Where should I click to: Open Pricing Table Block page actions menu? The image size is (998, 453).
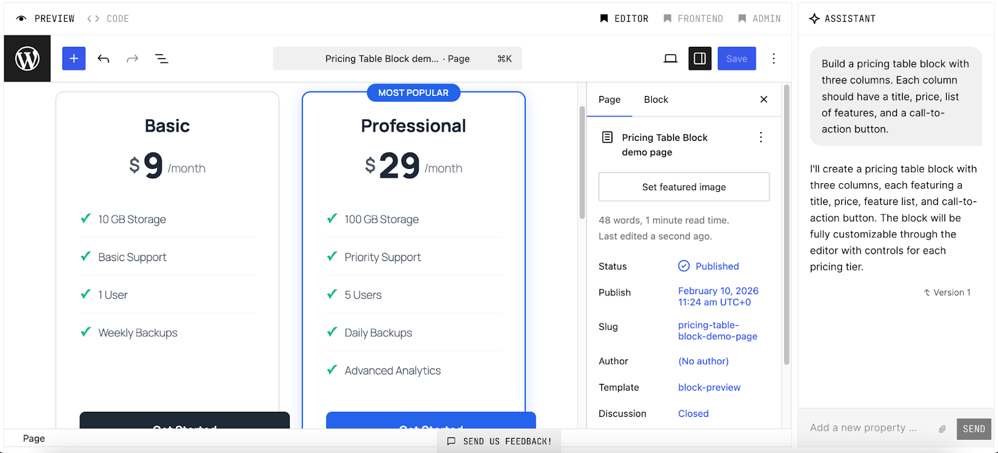[x=760, y=138]
